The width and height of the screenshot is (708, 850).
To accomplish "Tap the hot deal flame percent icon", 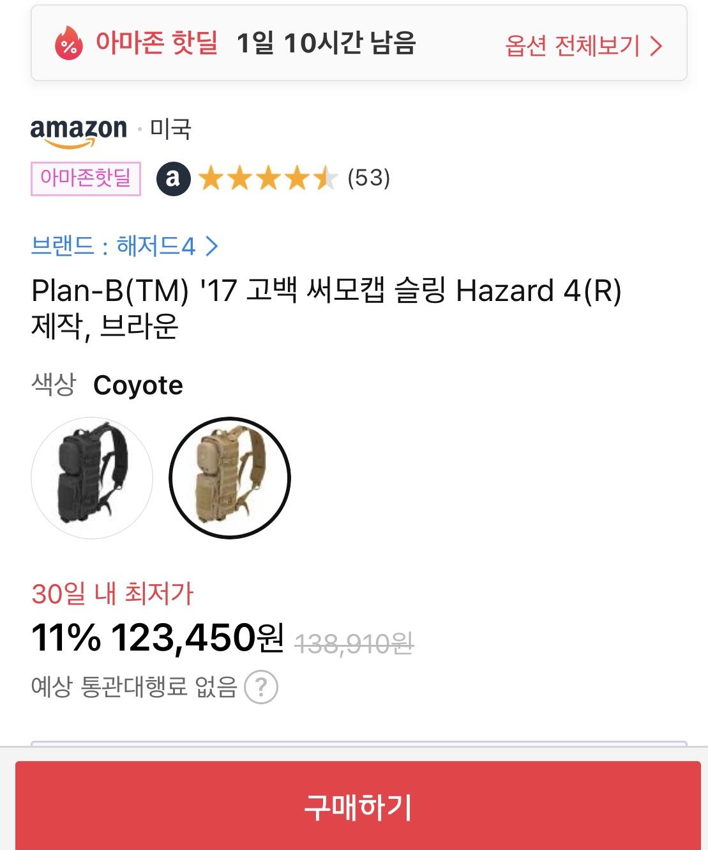I will tap(69, 43).
